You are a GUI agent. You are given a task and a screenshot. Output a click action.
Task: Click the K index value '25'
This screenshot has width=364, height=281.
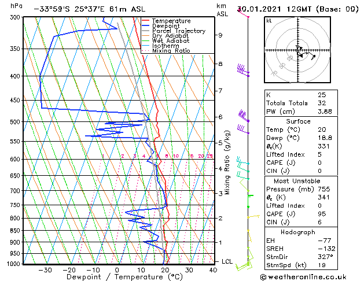(x=322, y=95)
